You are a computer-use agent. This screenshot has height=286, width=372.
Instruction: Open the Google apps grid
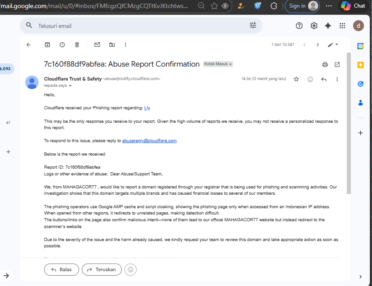click(x=342, y=26)
